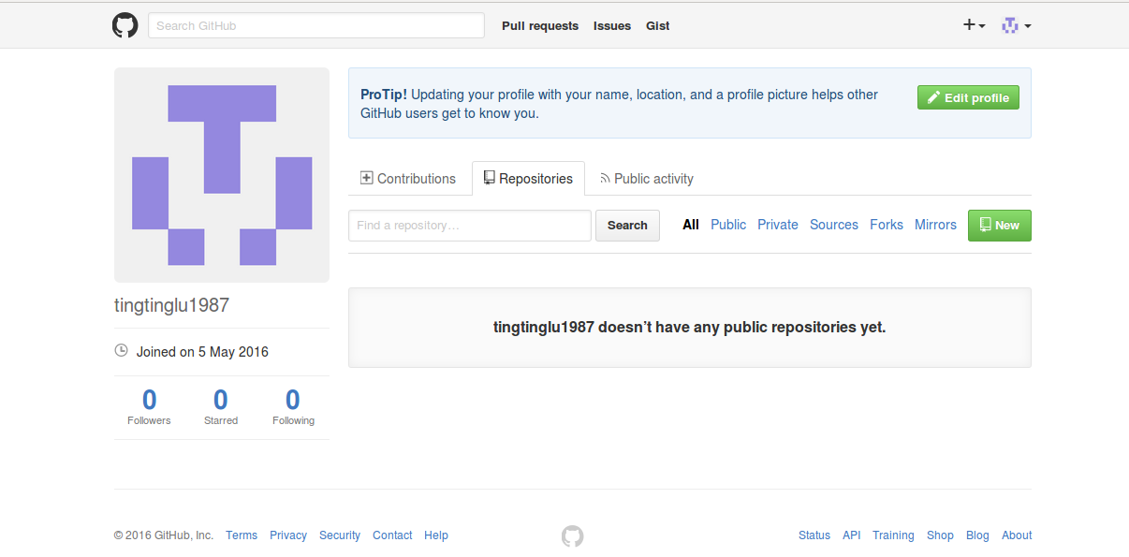Open the Help footer link

(436, 535)
